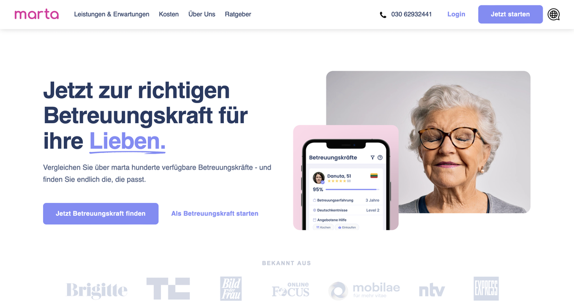The image size is (574, 306).
Task: Click the Login link
Action: (456, 14)
